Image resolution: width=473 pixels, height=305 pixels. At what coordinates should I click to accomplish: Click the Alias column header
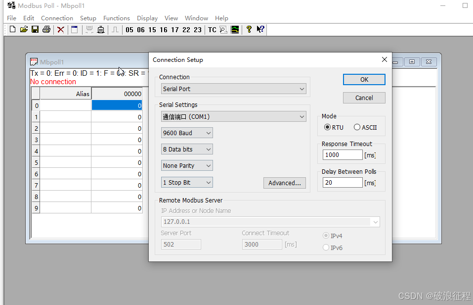pos(65,94)
